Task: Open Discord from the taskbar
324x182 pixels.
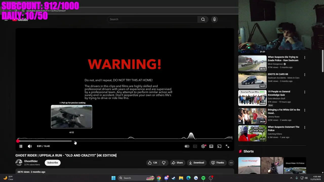Action: click(x=166, y=178)
